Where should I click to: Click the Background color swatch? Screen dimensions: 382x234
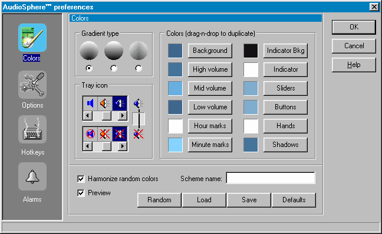175,51
